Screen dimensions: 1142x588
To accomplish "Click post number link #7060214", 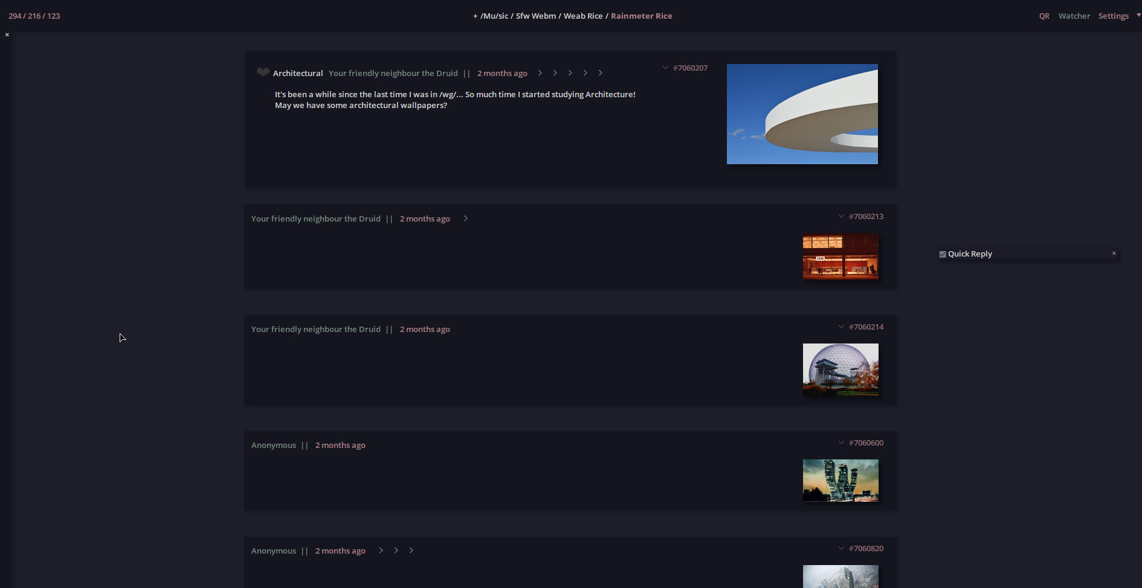I will [x=866, y=327].
